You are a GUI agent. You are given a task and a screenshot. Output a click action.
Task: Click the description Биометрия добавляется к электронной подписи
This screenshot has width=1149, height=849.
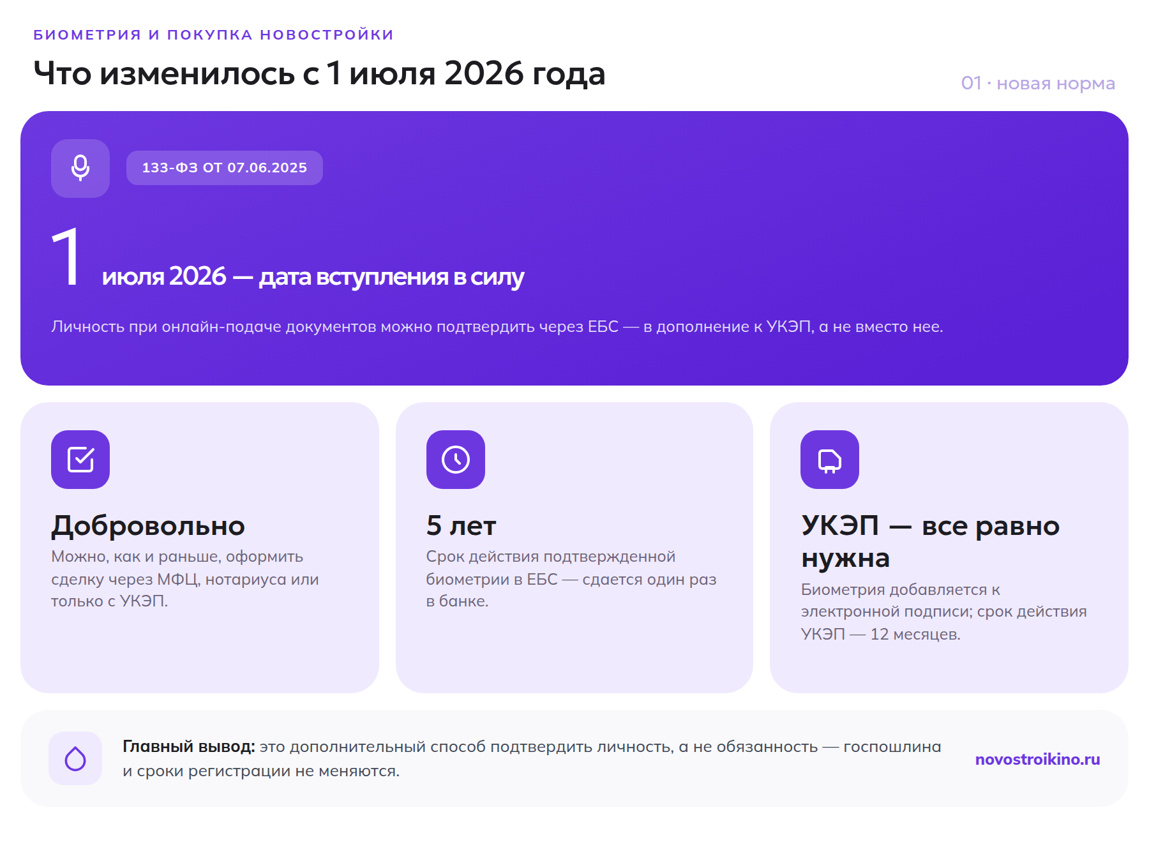click(943, 612)
